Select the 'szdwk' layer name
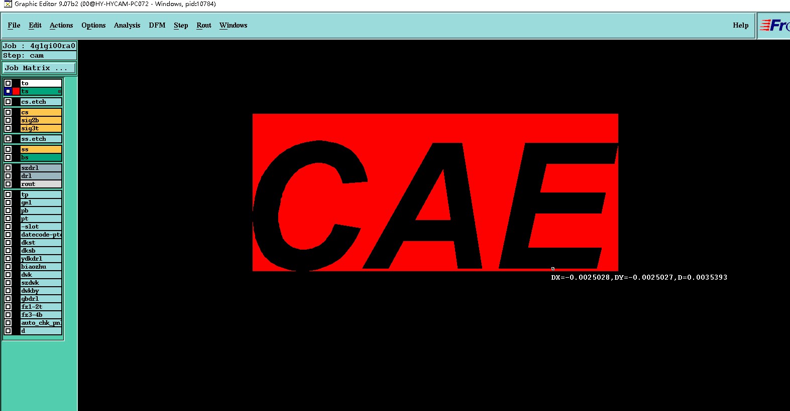The width and height of the screenshot is (790, 411). pos(41,283)
